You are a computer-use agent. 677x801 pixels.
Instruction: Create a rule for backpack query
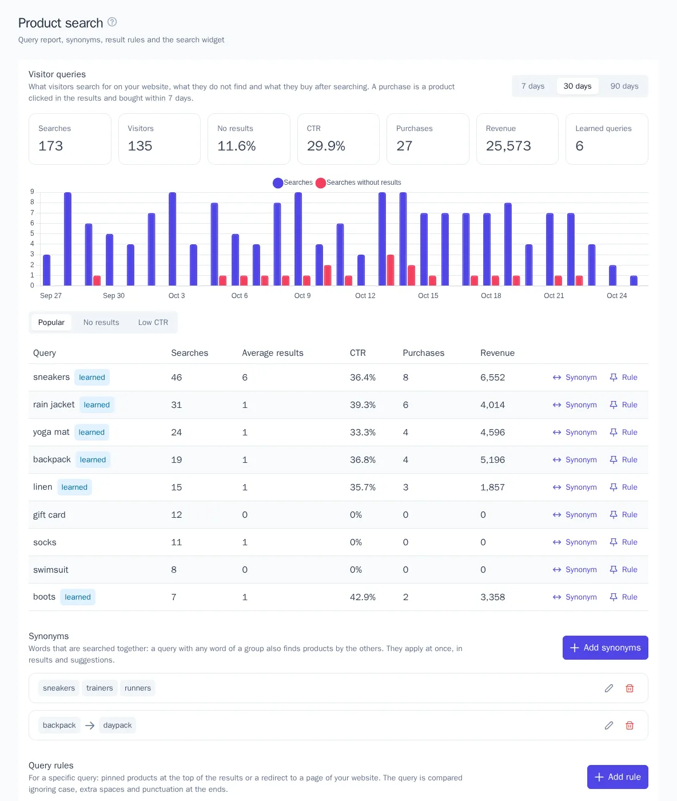[623, 460]
